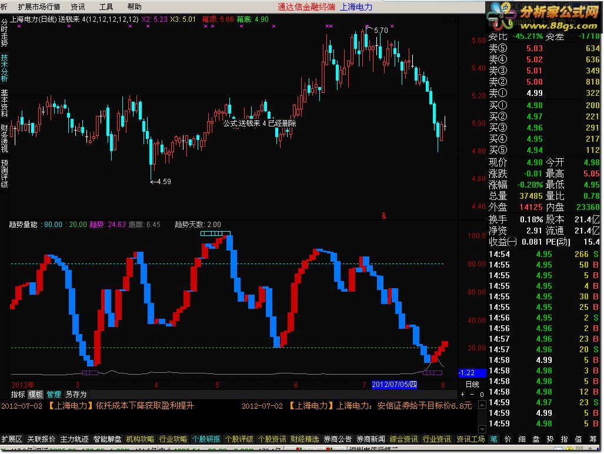This screenshot has width=604, height=454.
Task: Click the 现价 4.98 value
Action: point(535,162)
